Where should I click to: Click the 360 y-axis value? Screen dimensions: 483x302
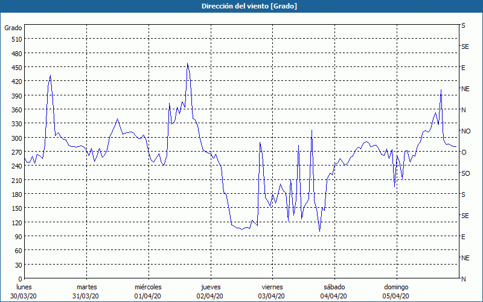(17, 110)
